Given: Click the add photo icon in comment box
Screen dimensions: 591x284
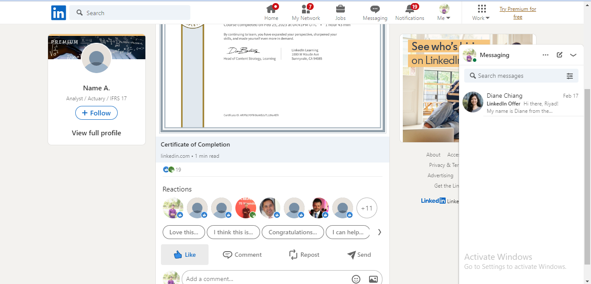Looking at the screenshot, I should (373, 279).
